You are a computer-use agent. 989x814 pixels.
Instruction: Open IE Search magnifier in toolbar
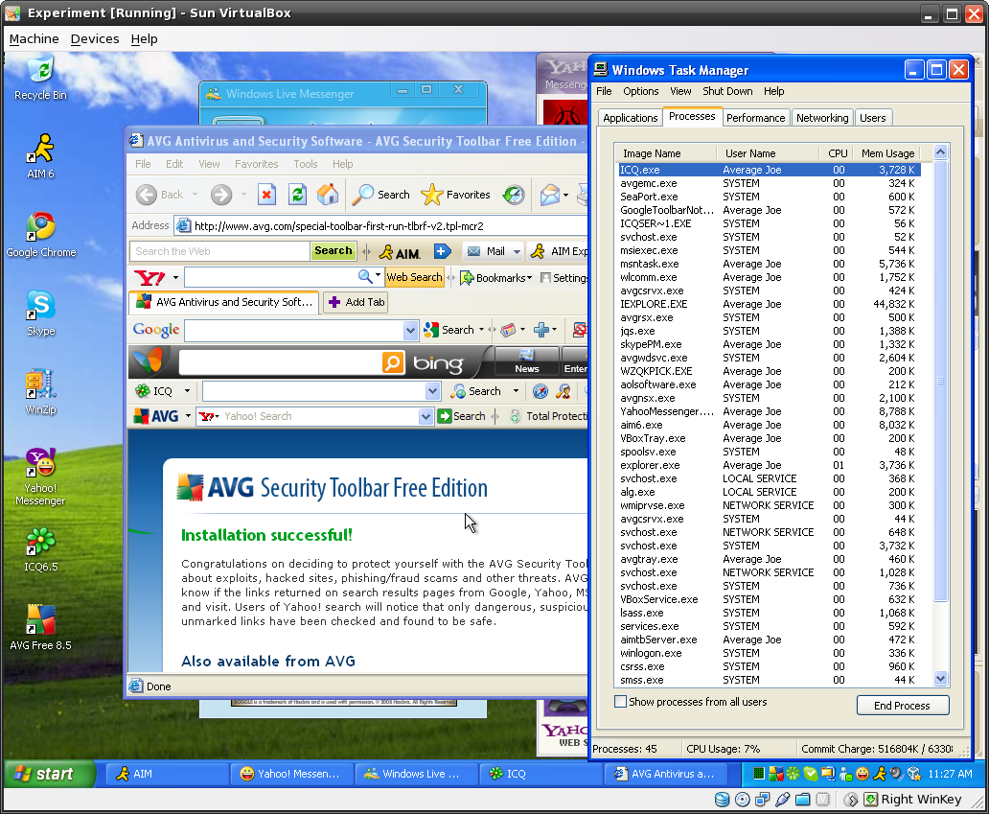[381, 195]
